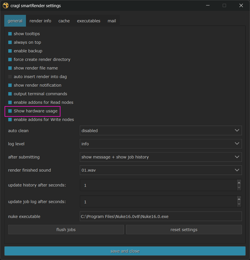The image size is (250, 260).
Task: Open the mail tab
Action: pos(112,21)
